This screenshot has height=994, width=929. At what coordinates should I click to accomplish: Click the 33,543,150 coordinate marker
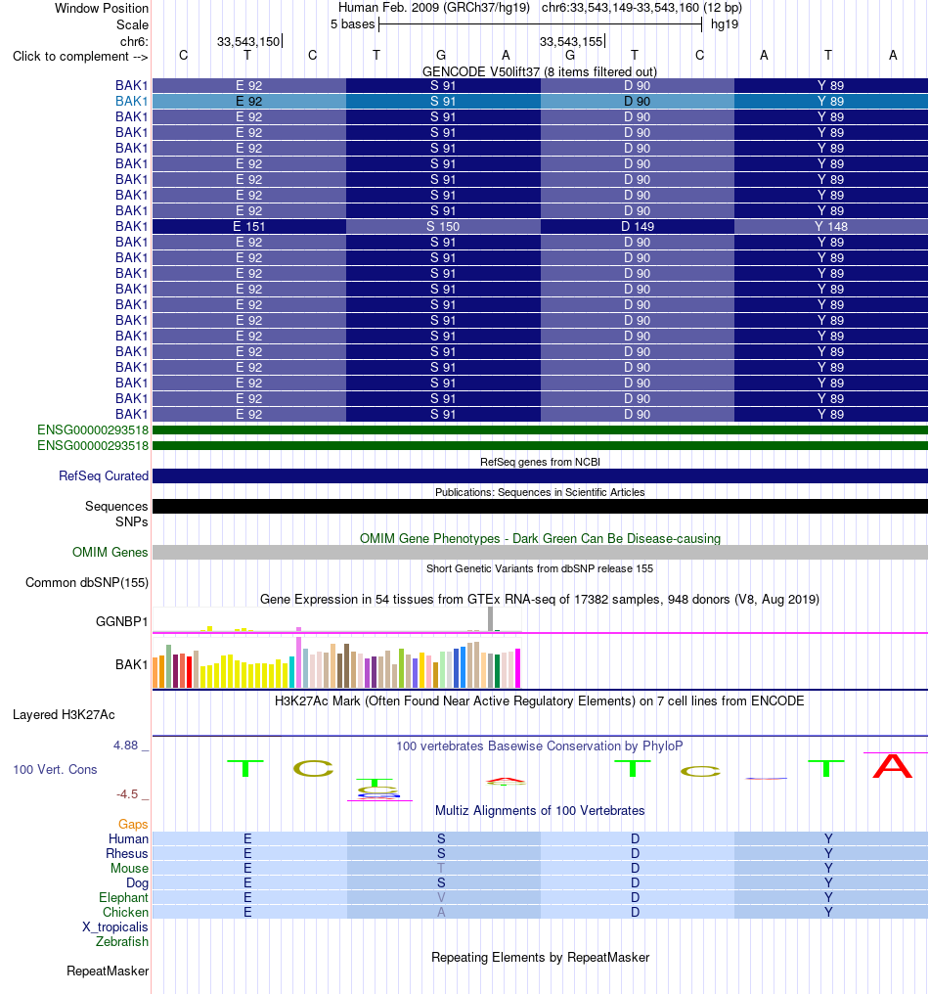pyautogui.click(x=248, y=42)
